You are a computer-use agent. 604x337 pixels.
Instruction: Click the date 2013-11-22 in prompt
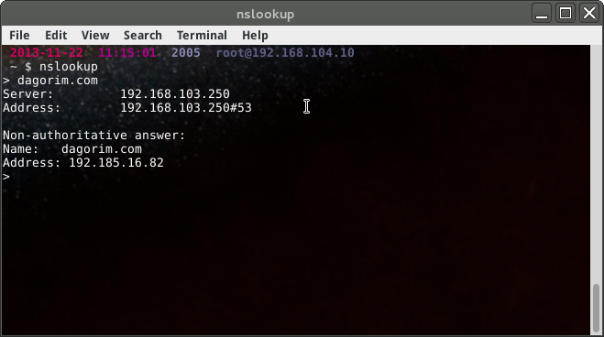(47, 53)
